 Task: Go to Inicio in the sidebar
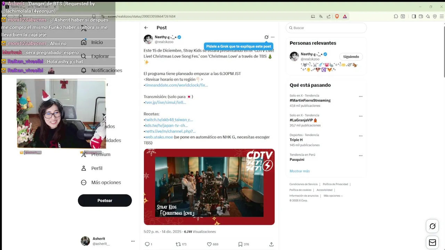(92, 42)
